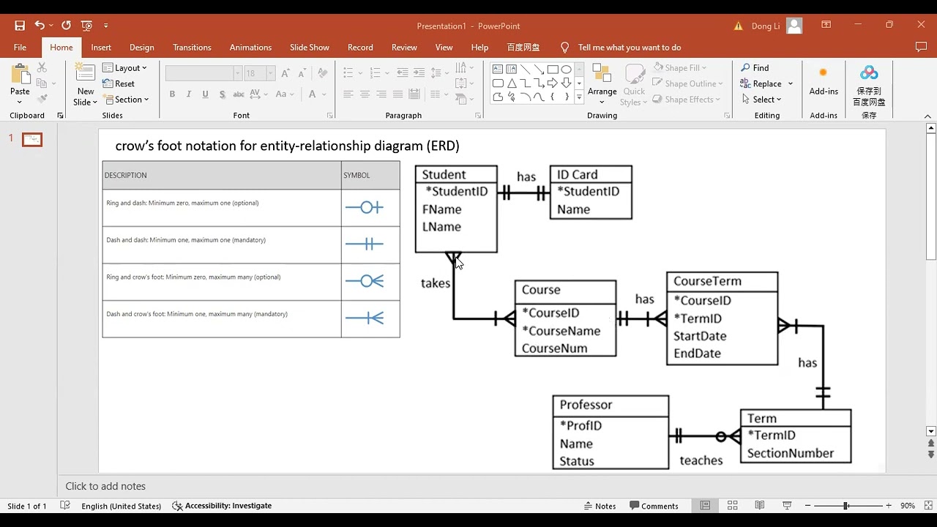Click the Reset slide button
The height and width of the screenshot is (527, 937).
coord(119,83)
